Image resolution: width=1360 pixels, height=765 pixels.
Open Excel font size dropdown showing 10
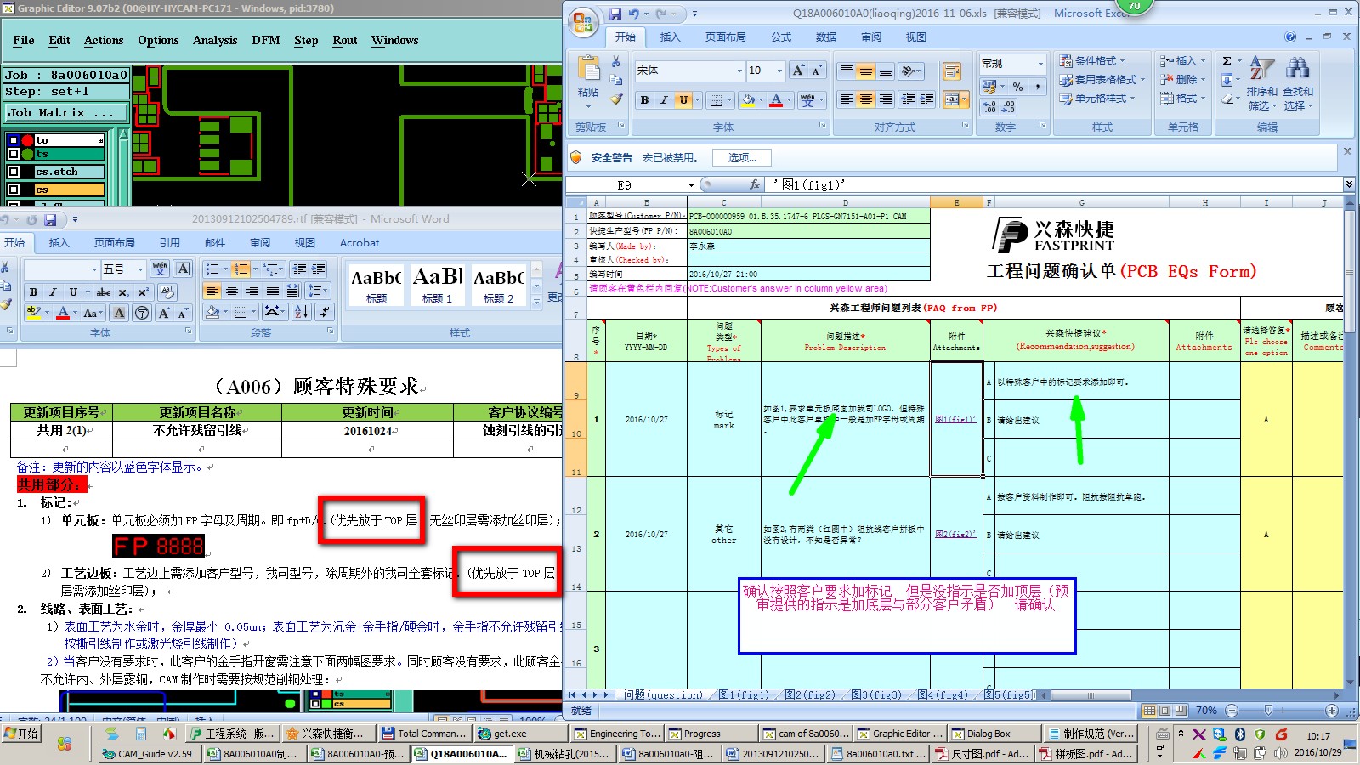click(780, 71)
